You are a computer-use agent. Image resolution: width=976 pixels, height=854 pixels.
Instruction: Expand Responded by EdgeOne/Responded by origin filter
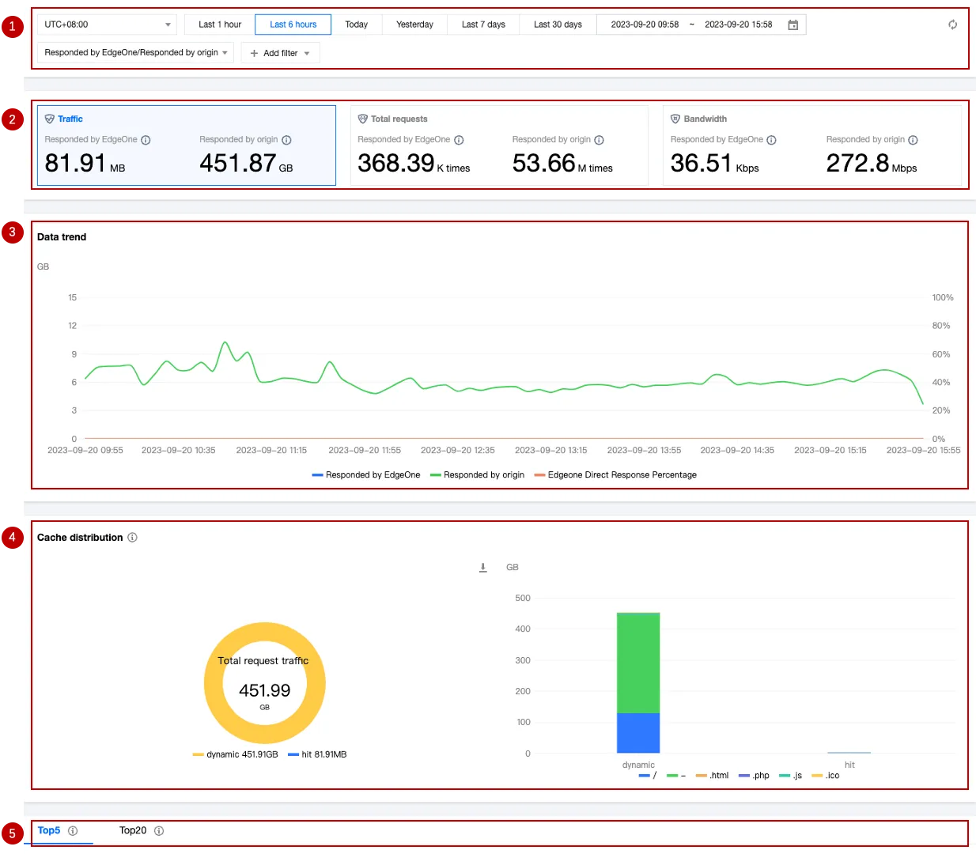[x=135, y=53]
